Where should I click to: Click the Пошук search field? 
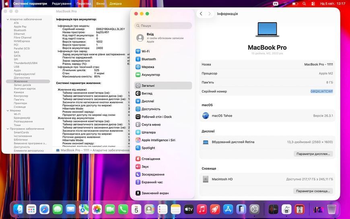163,26
